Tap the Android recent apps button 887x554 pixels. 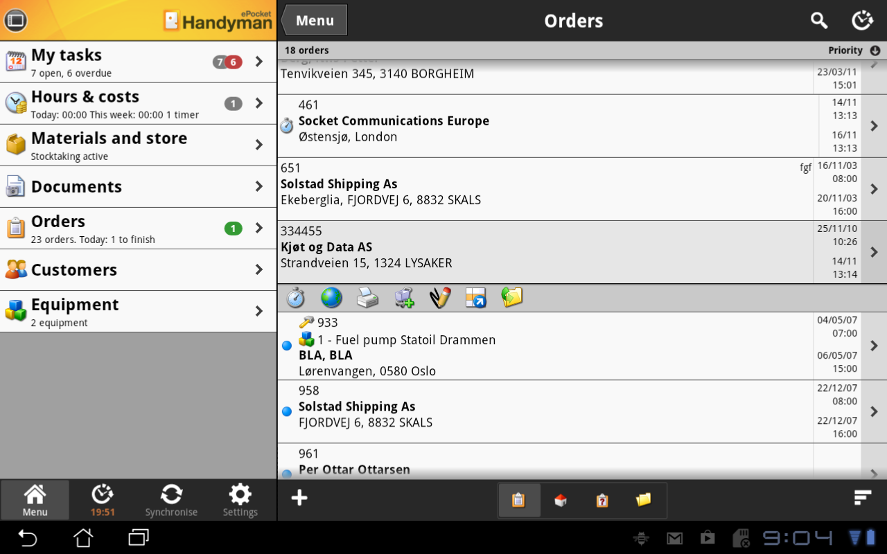coord(139,537)
